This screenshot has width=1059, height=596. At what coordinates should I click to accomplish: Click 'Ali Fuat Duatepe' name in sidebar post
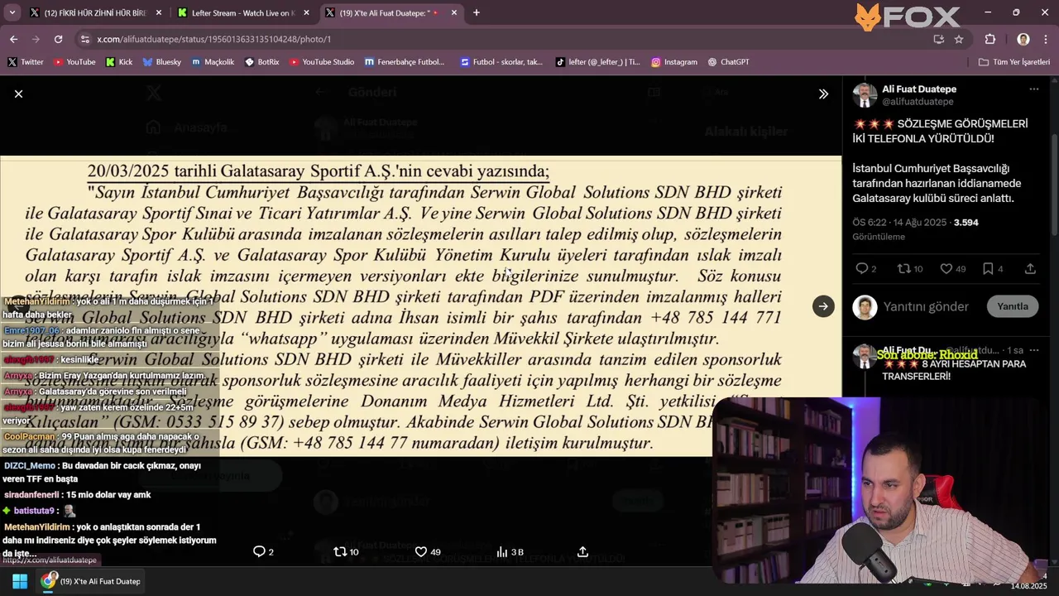click(919, 89)
